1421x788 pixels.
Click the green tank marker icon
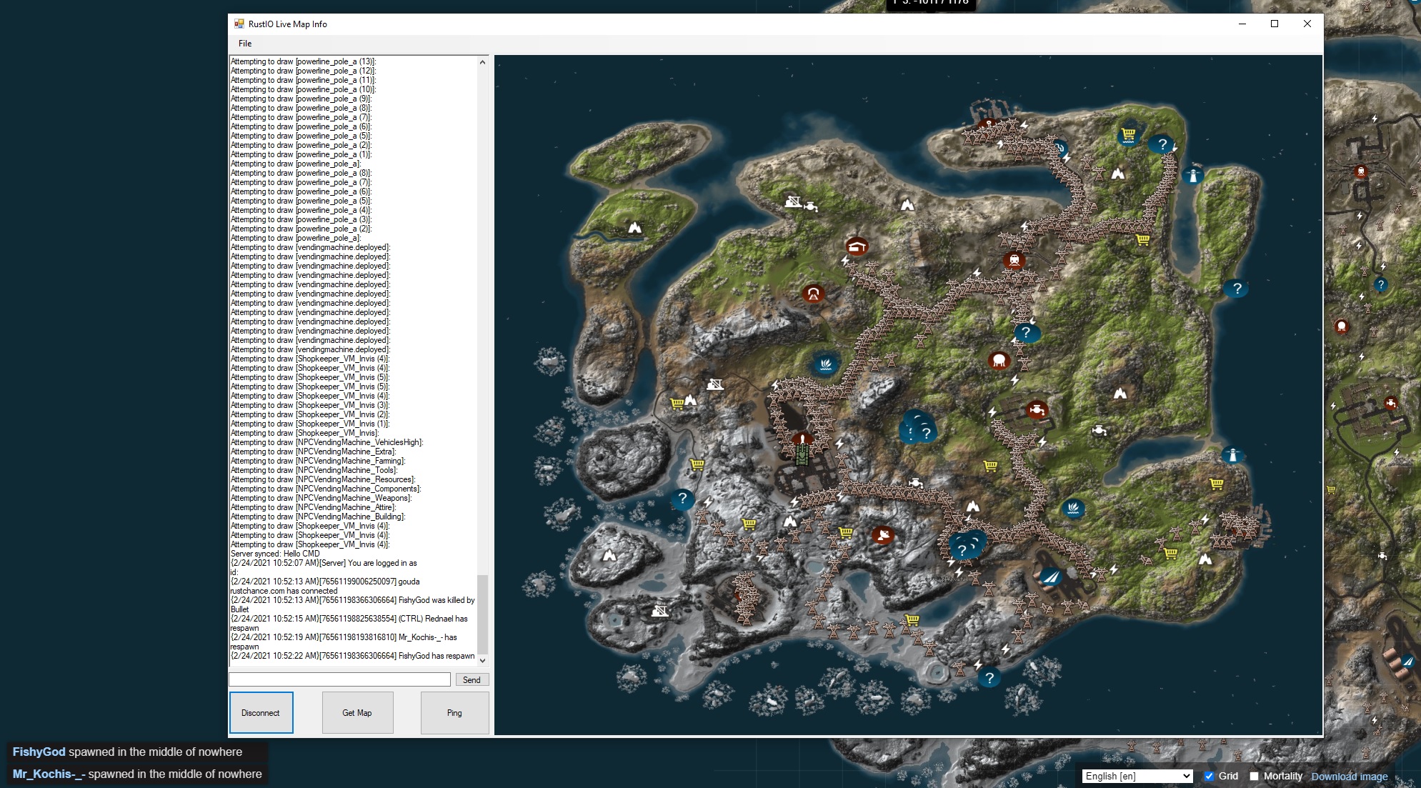(802, 454)
